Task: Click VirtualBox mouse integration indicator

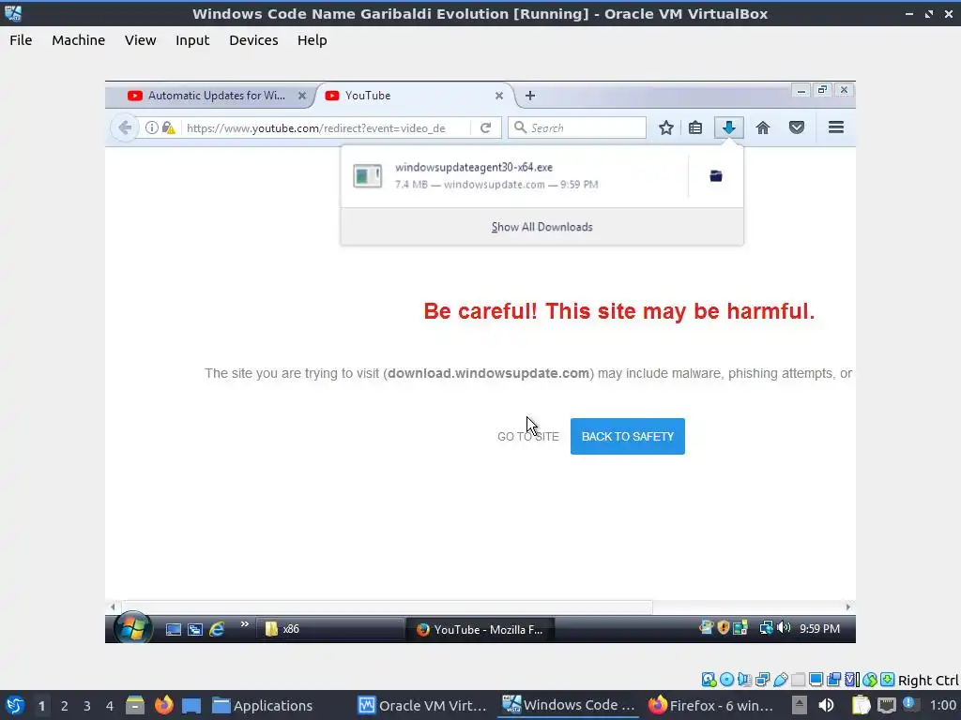Action: point(870,680)
